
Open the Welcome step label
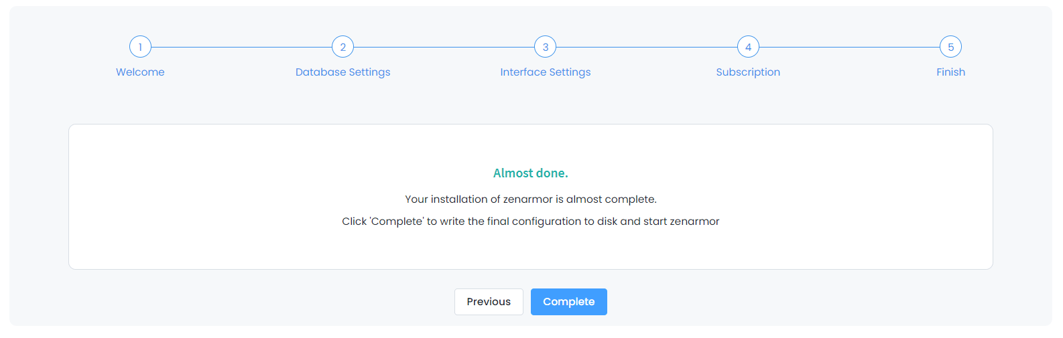140,72
